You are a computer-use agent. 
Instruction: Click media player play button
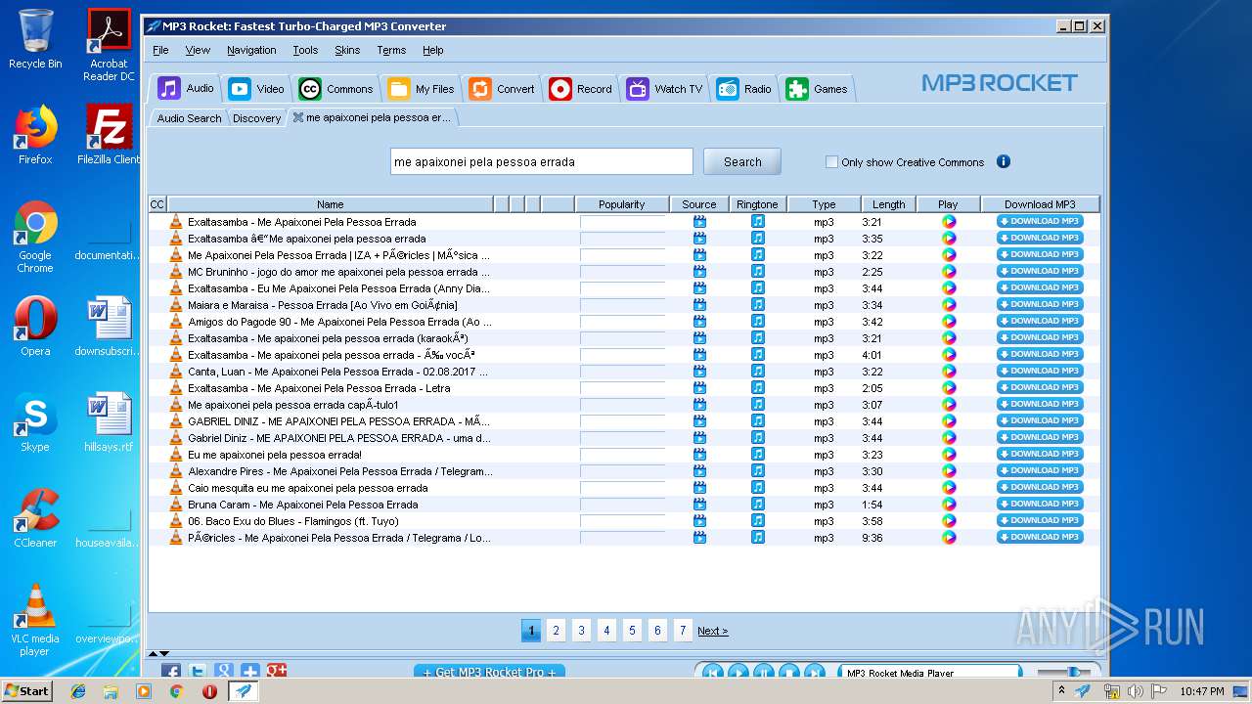point(738,672)
